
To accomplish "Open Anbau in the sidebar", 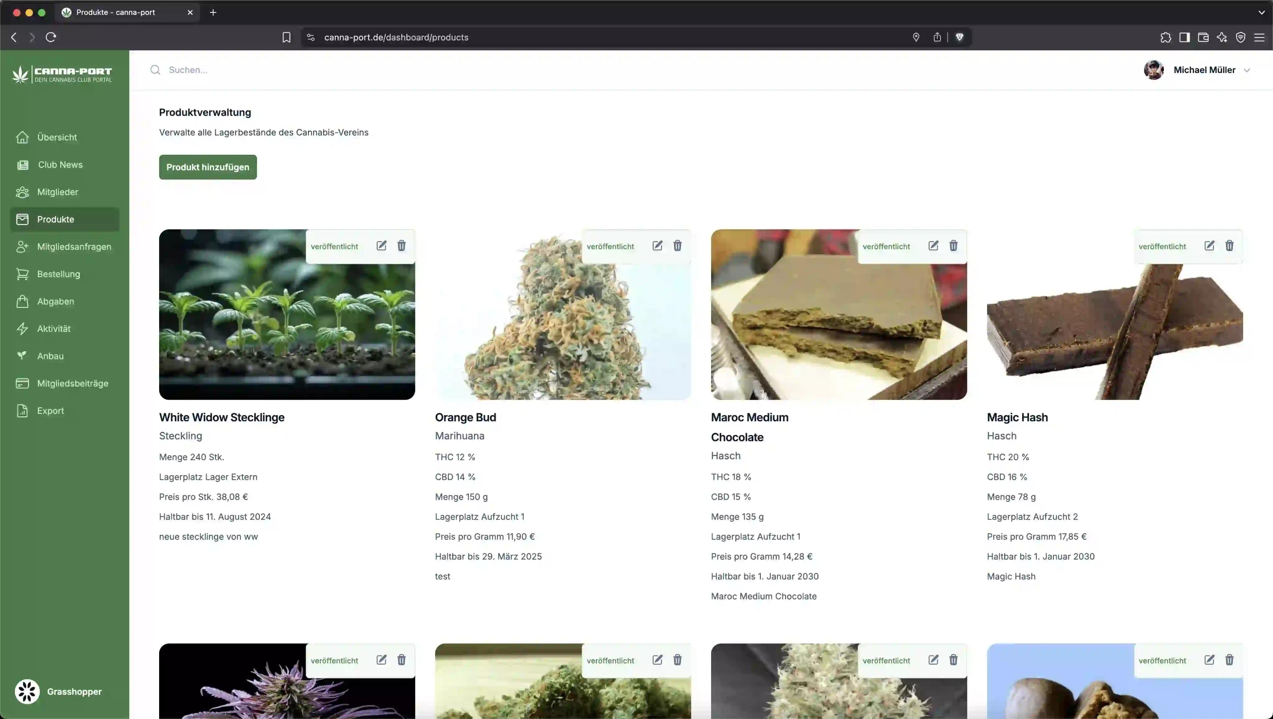I will (64, 356).
